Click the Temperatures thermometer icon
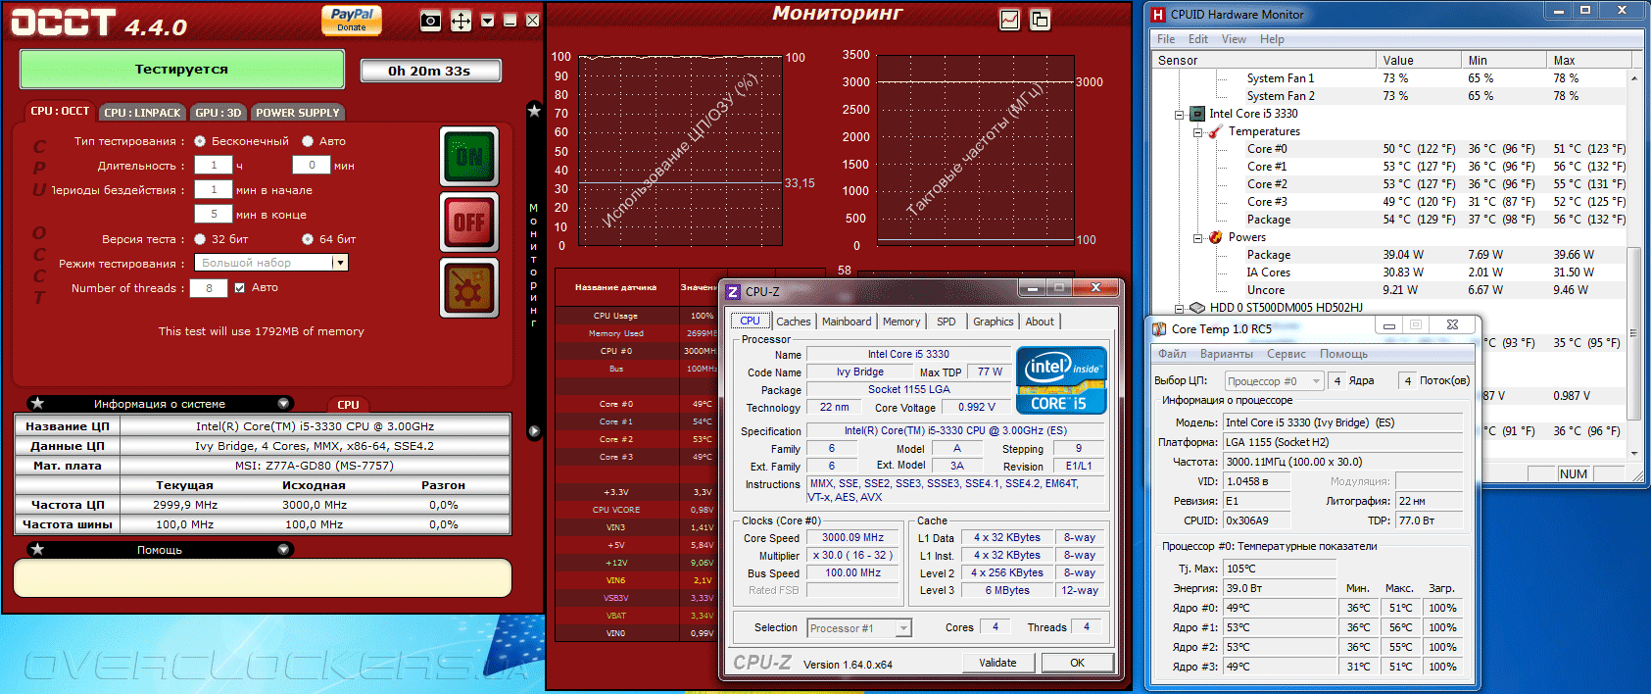The height and width of the screenshot is (694, 1651). [1215, 131]
